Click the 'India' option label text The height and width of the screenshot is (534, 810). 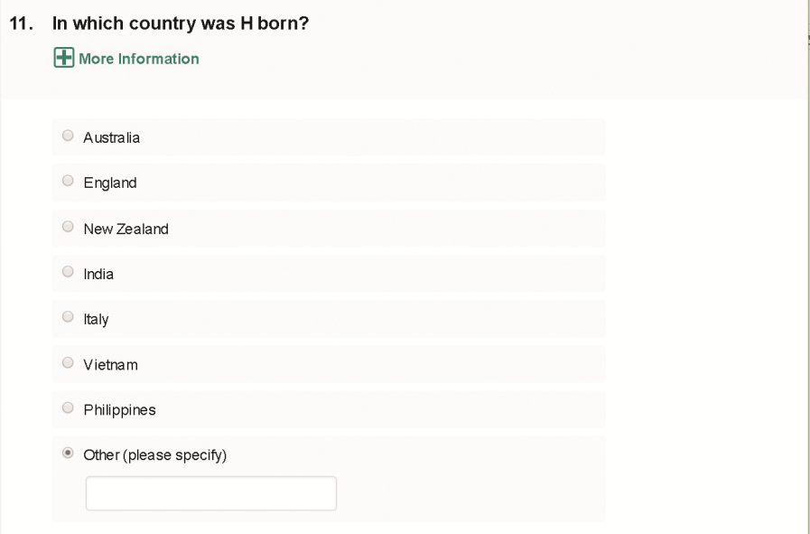[x=98, y=274]
